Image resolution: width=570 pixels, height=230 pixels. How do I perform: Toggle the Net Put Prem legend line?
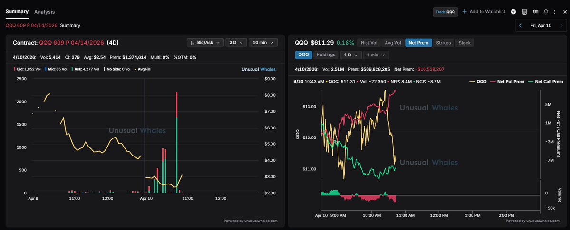click(508, 82)
